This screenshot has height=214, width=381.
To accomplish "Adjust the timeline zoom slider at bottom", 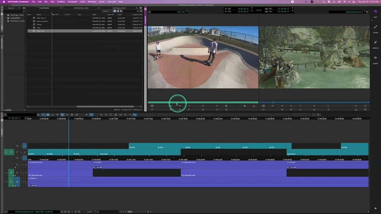I will point(129,212).
